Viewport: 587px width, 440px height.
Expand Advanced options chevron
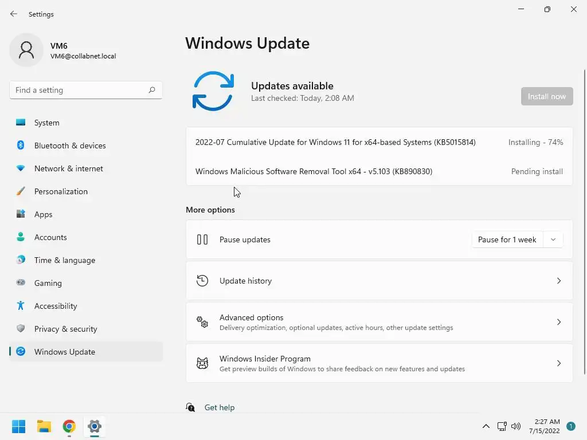tap(558, 322)
